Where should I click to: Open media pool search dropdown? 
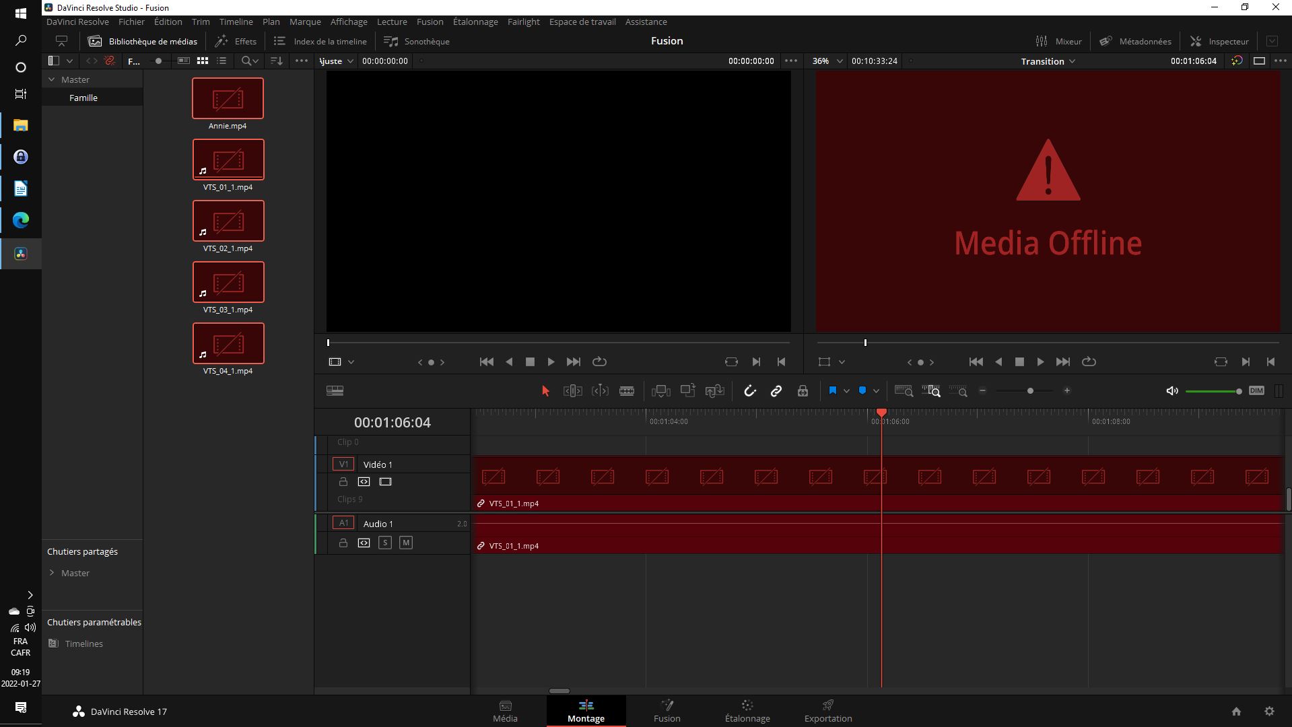(250, 61)
